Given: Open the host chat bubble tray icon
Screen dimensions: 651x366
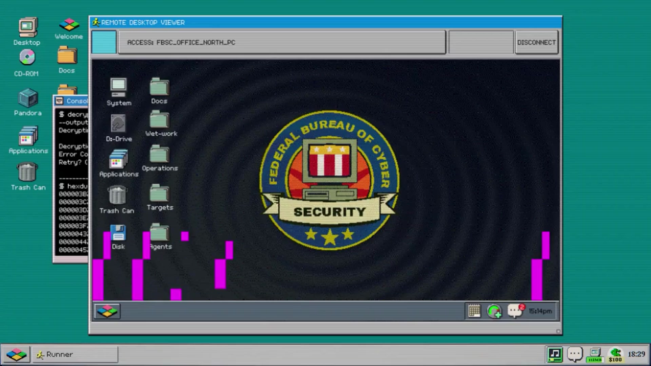Looking at the screenshot, I should (575, 354).
